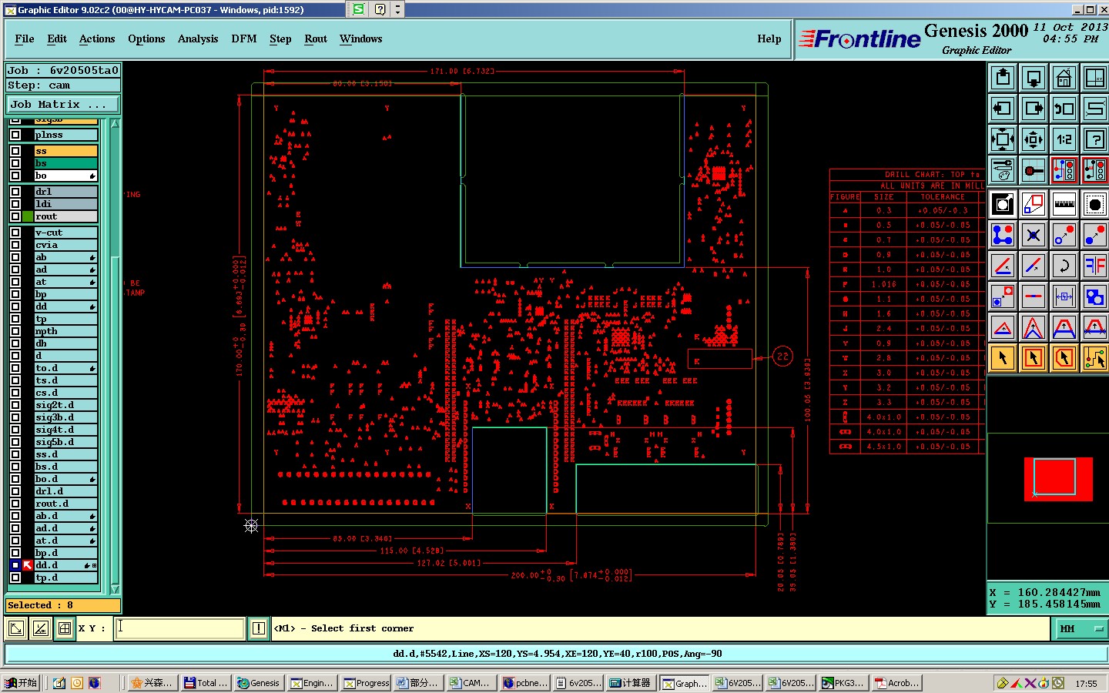Click the first coordinate mode button

pos(16,628)
